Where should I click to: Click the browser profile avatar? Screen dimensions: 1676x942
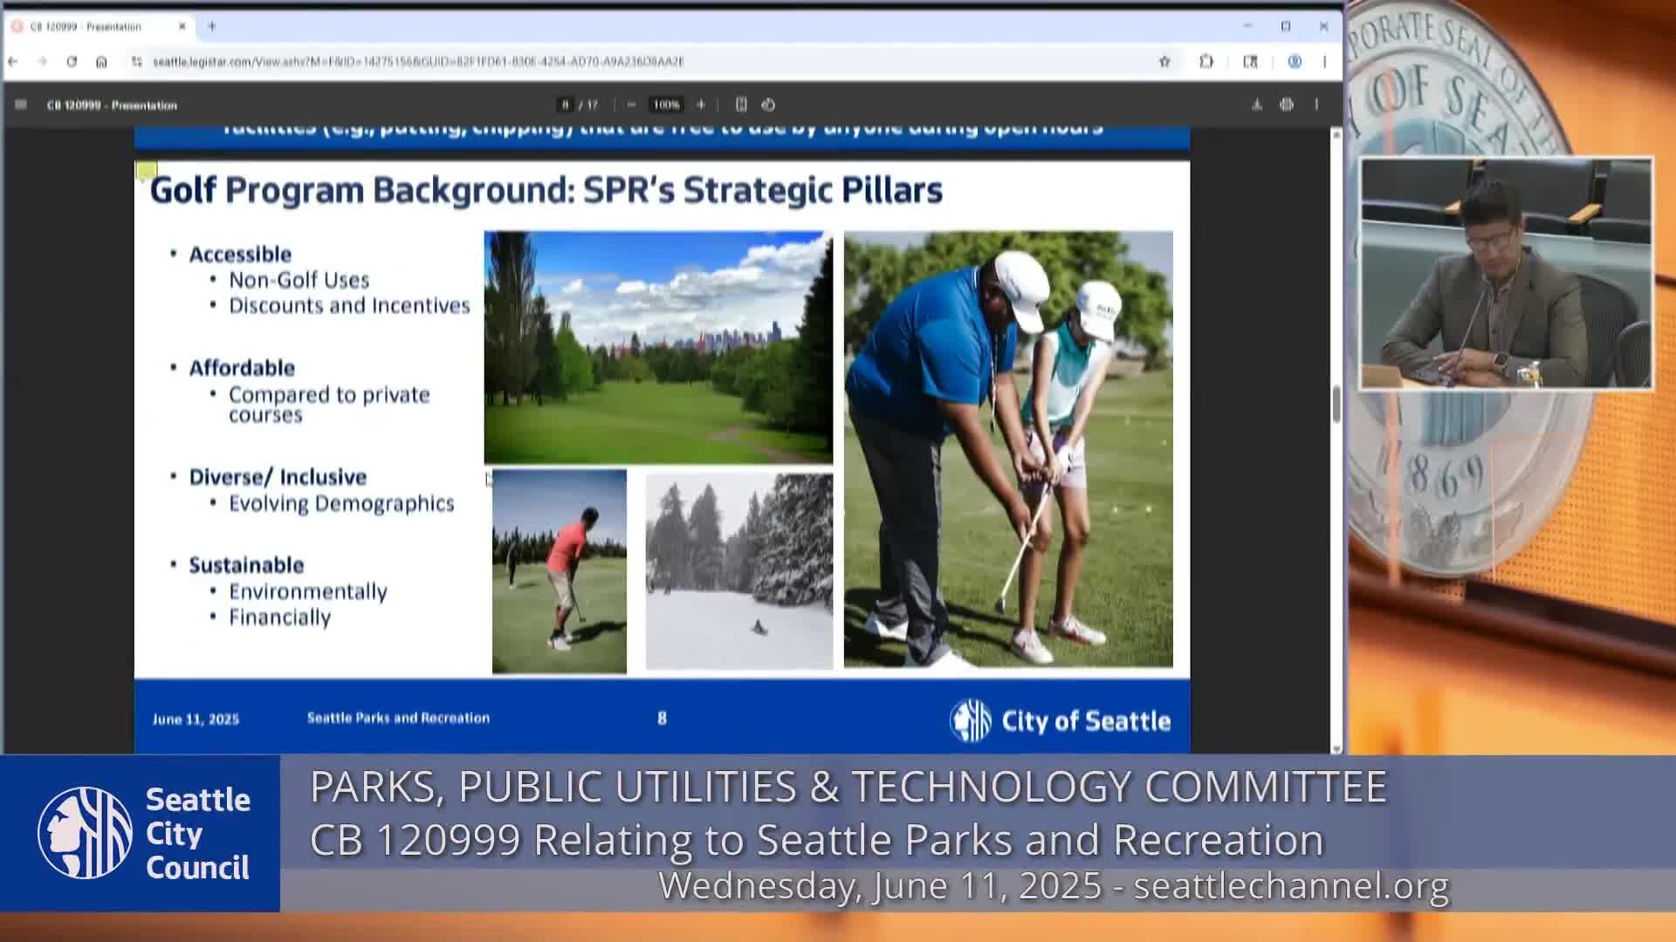[x=1295, y=62]
